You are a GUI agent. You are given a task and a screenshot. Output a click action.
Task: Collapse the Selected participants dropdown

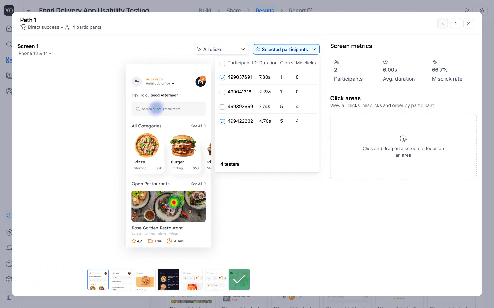(286, 49)
